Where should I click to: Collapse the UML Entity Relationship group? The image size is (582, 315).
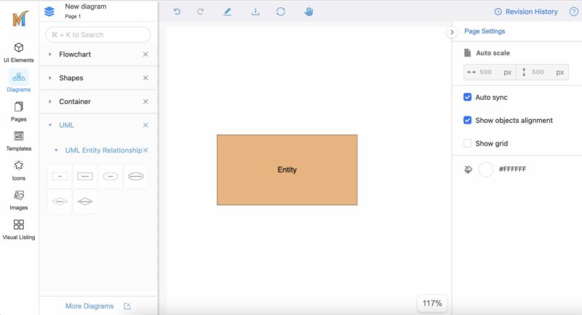(x=56, y=151)
